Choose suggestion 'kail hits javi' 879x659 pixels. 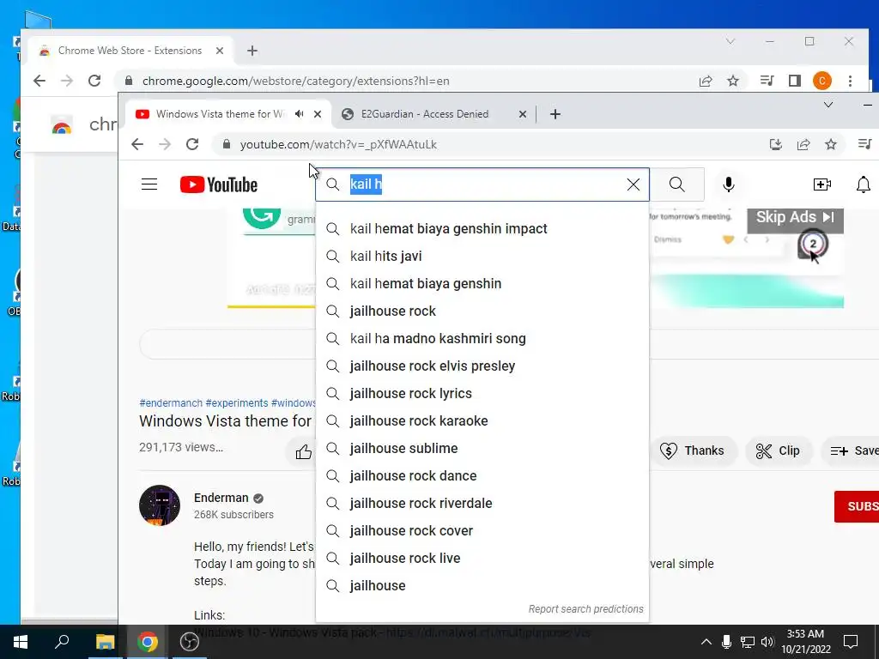pos(482,256)
